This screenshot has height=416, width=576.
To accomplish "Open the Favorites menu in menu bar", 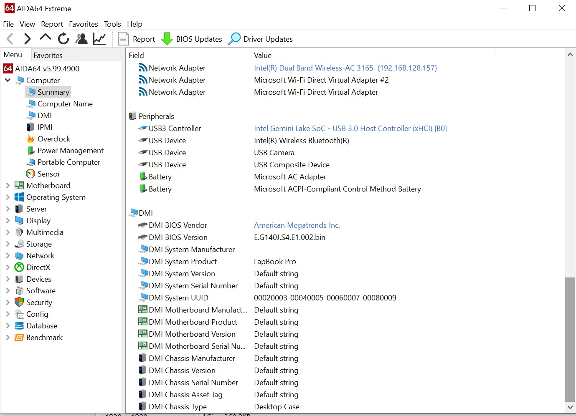I will pyautogui.click(x=84, y=24).
